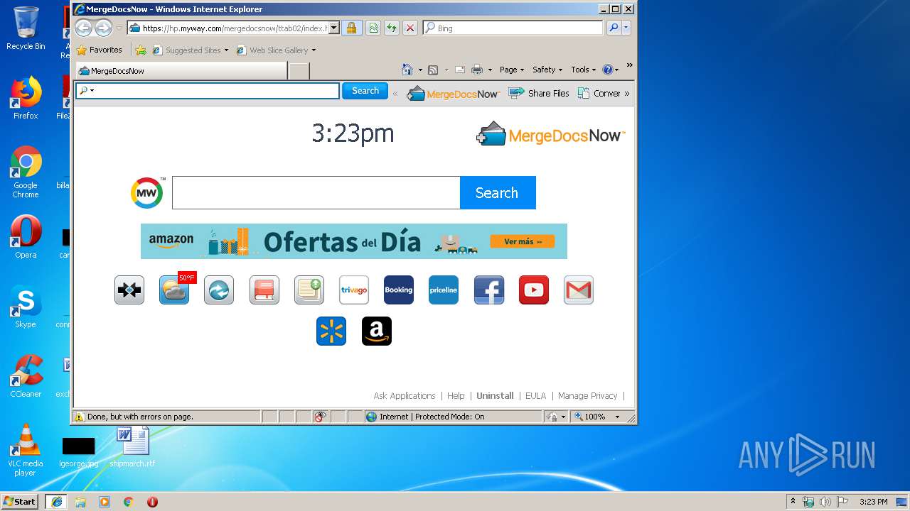The image size is (910, 511).
Task: Open the Gmail shortcut tile
Action: (x=579, y=290)
